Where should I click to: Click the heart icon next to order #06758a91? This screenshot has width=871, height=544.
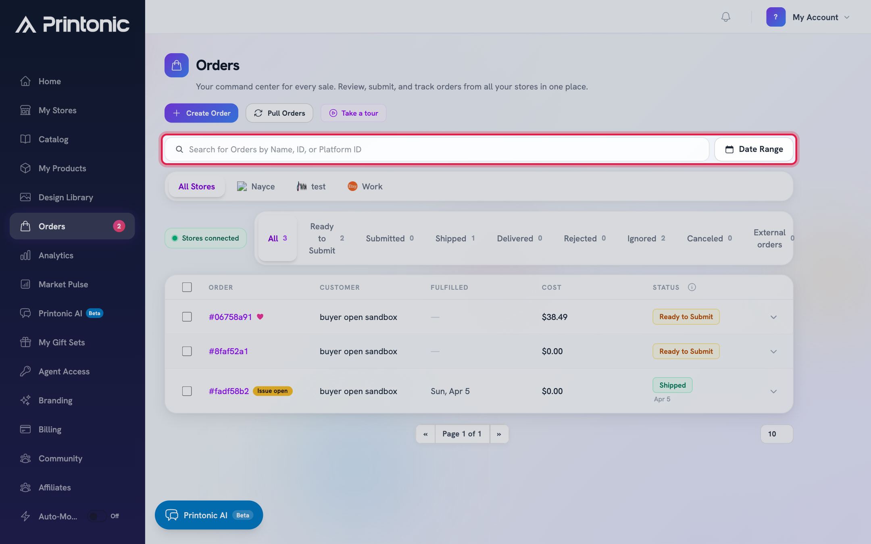[260, 317]
